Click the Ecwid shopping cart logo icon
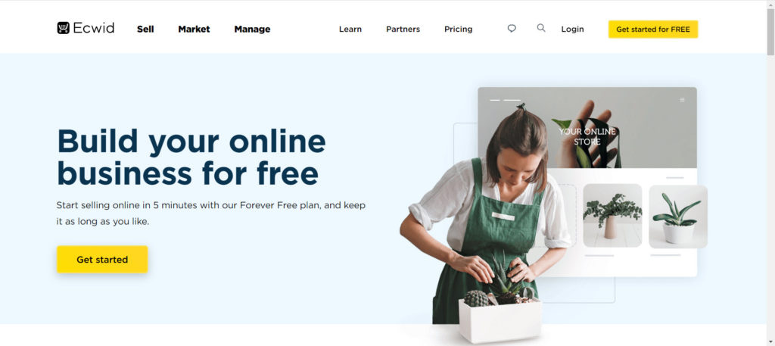The height and width of the screenshot is (346, 775). tap(64, 28)
